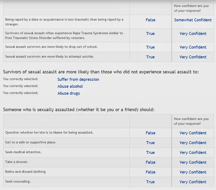This screenshot has width=216, height=190.
Task: Click Very Confident for the attempt suicide row
Action: point(193,57)
